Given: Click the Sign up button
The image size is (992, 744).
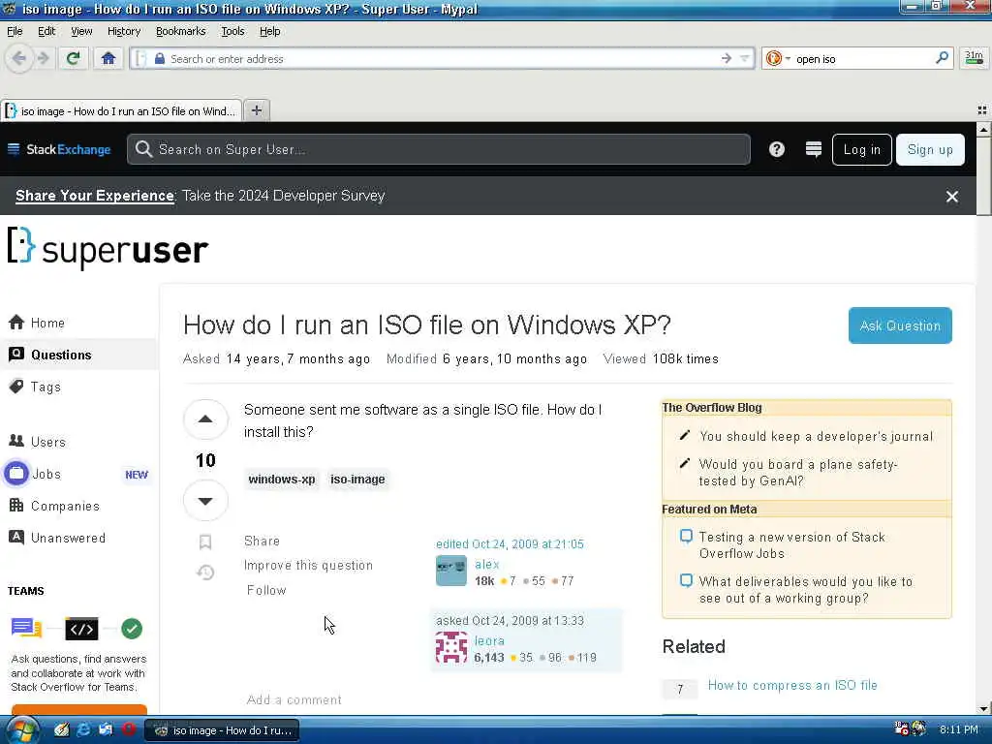Looking at the screenshot, I should pos(930,149).
